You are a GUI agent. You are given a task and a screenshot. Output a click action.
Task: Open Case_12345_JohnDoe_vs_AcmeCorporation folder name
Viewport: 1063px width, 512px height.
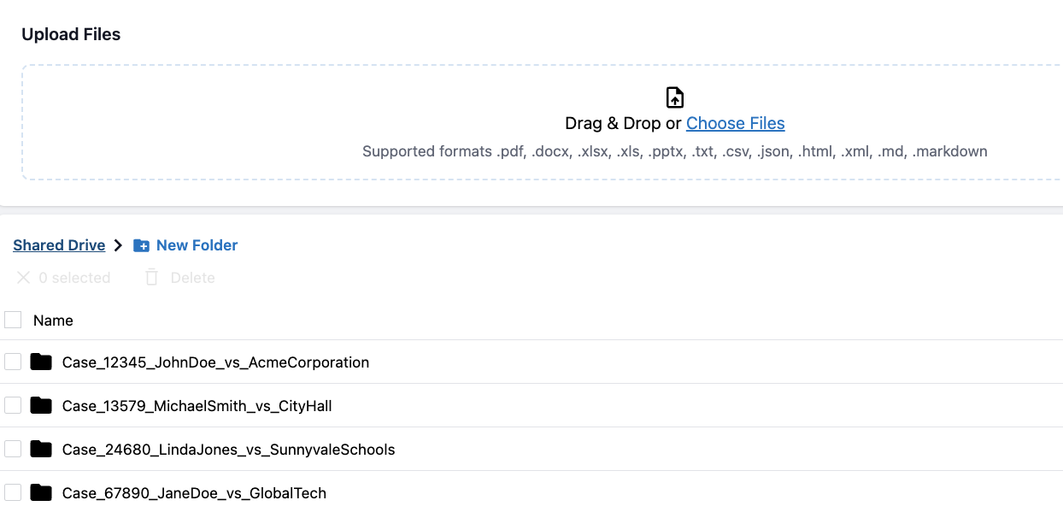(215, 362)
